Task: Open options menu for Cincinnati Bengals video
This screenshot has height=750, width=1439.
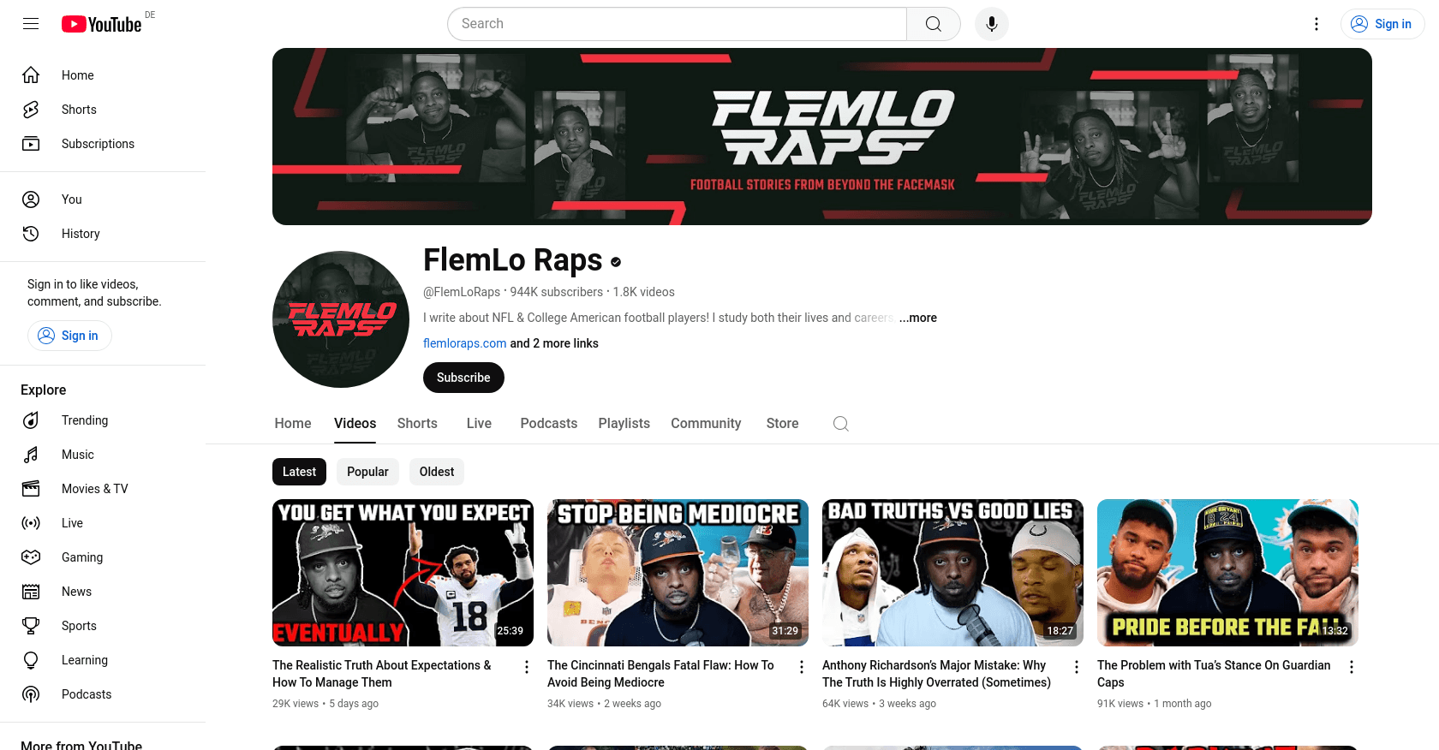Action: (802, 667)
